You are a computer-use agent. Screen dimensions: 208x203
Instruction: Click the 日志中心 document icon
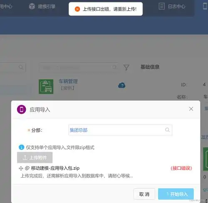(162, 6)
